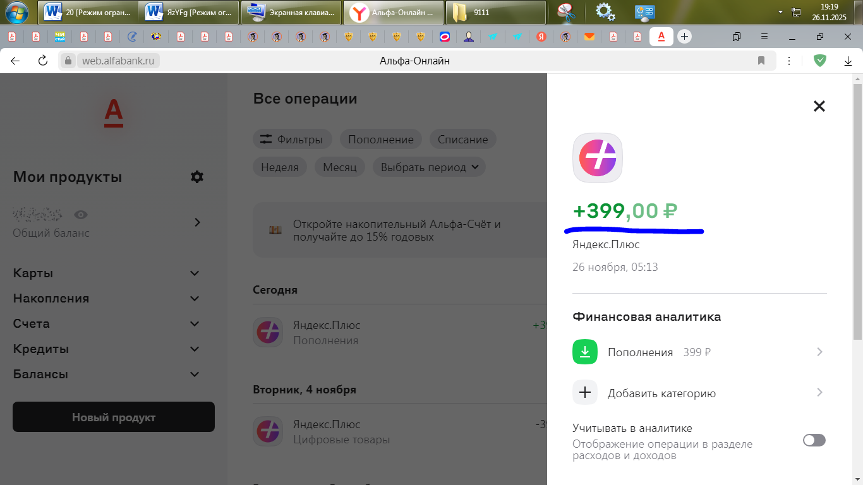Click the plus icon for Добавить категорию
863x485 pixels.
[x=585, y=393]
